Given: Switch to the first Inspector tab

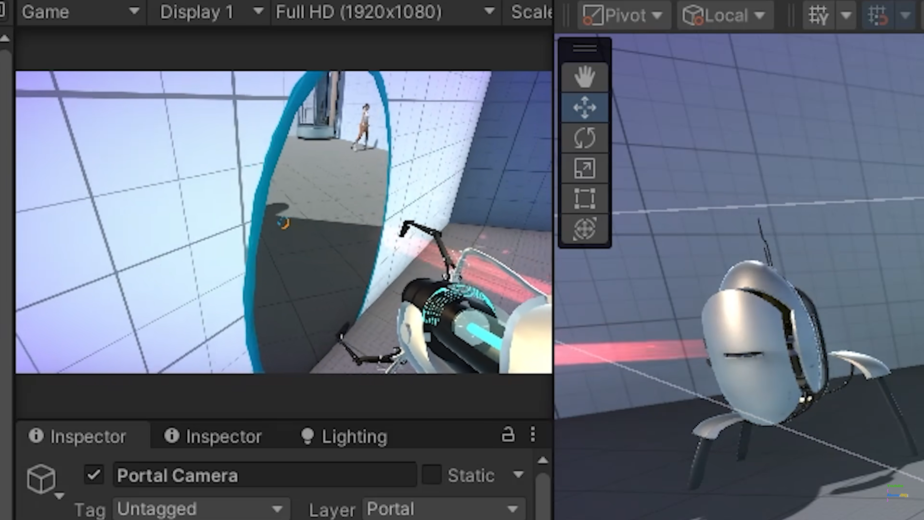Looking at the screenshot, I should click(x=83, y=436).
